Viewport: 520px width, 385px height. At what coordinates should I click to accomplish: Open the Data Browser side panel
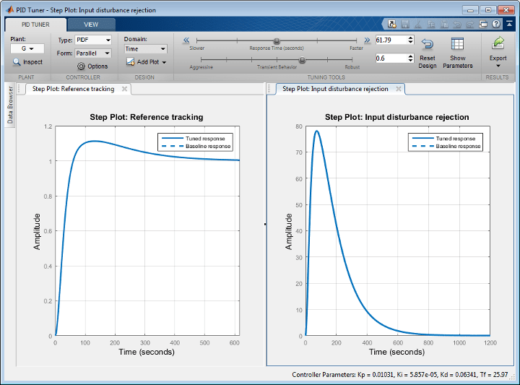click(10, 105)
